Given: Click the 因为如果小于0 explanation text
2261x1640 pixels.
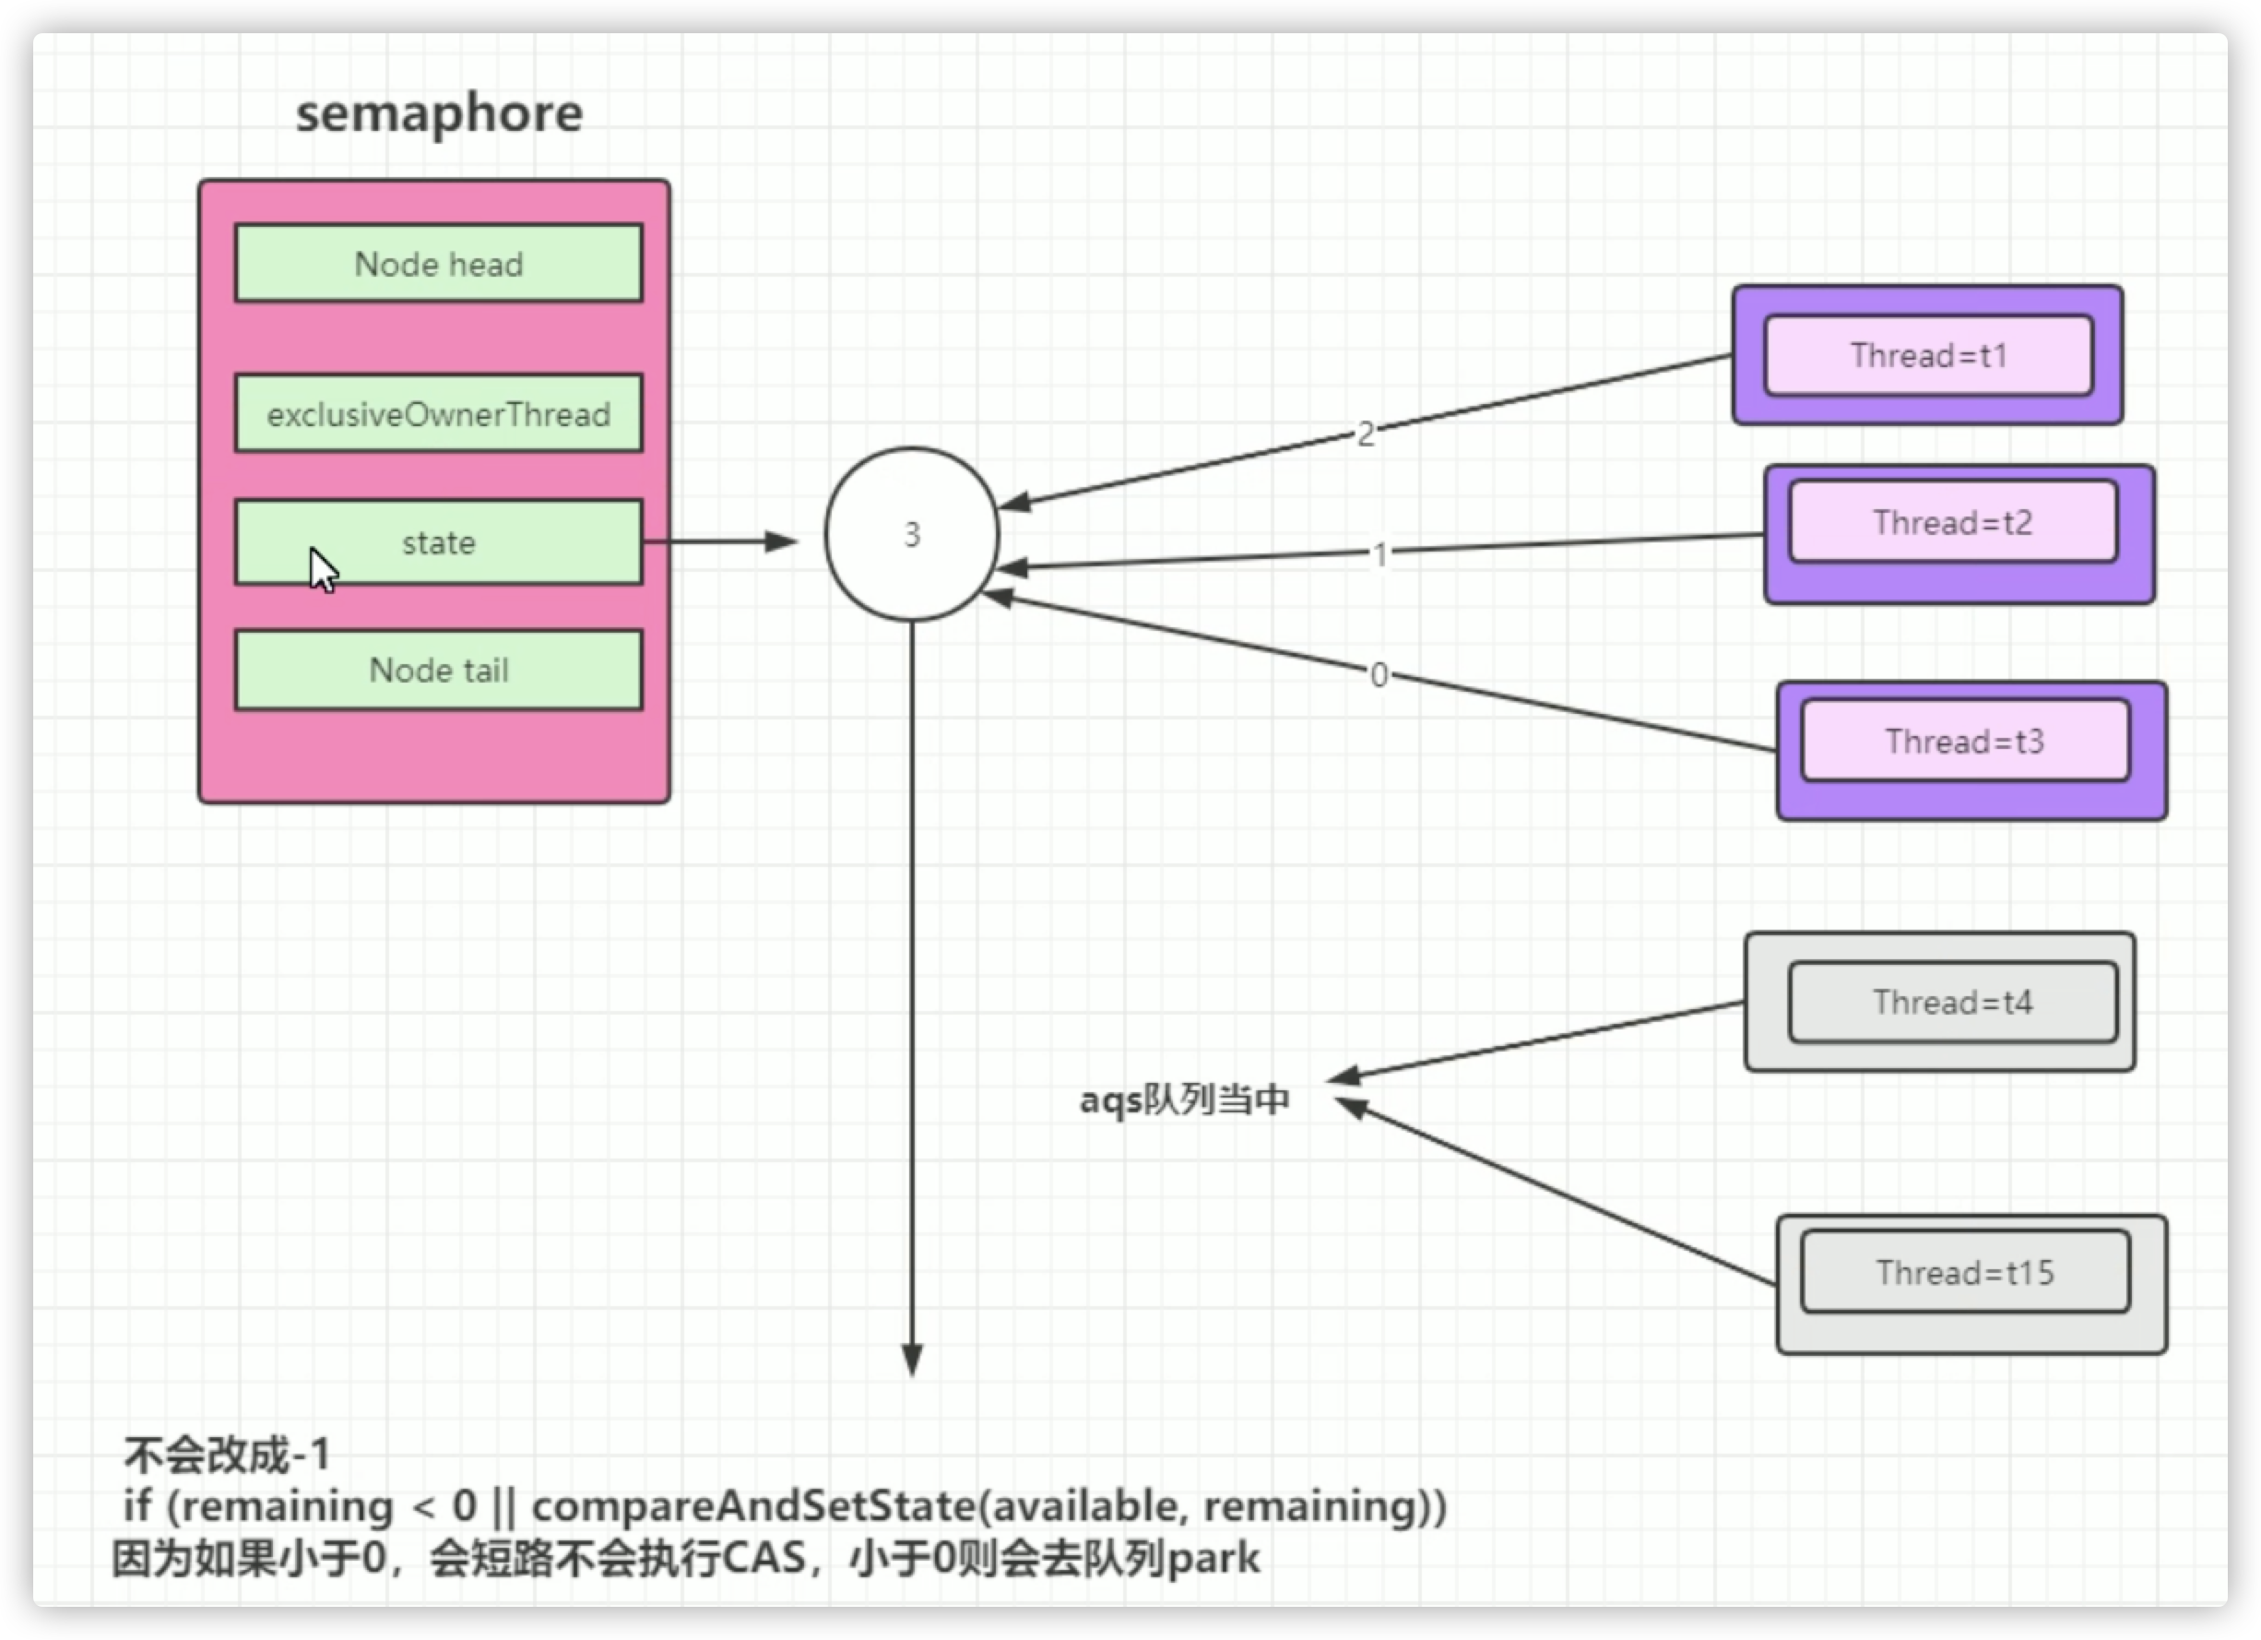Looking at the screenshot, I should 686,1558.
